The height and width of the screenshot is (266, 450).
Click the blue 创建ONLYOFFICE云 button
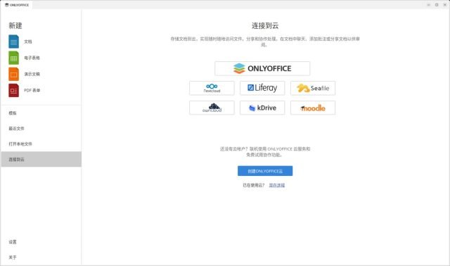click(x=265, y=171)
